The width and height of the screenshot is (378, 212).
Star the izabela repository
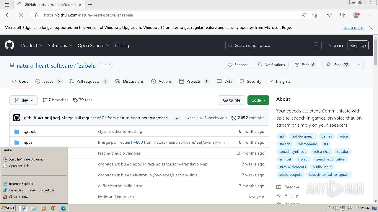[338, 65]
